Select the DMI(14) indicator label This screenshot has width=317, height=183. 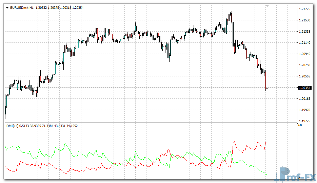pos(13,126)
